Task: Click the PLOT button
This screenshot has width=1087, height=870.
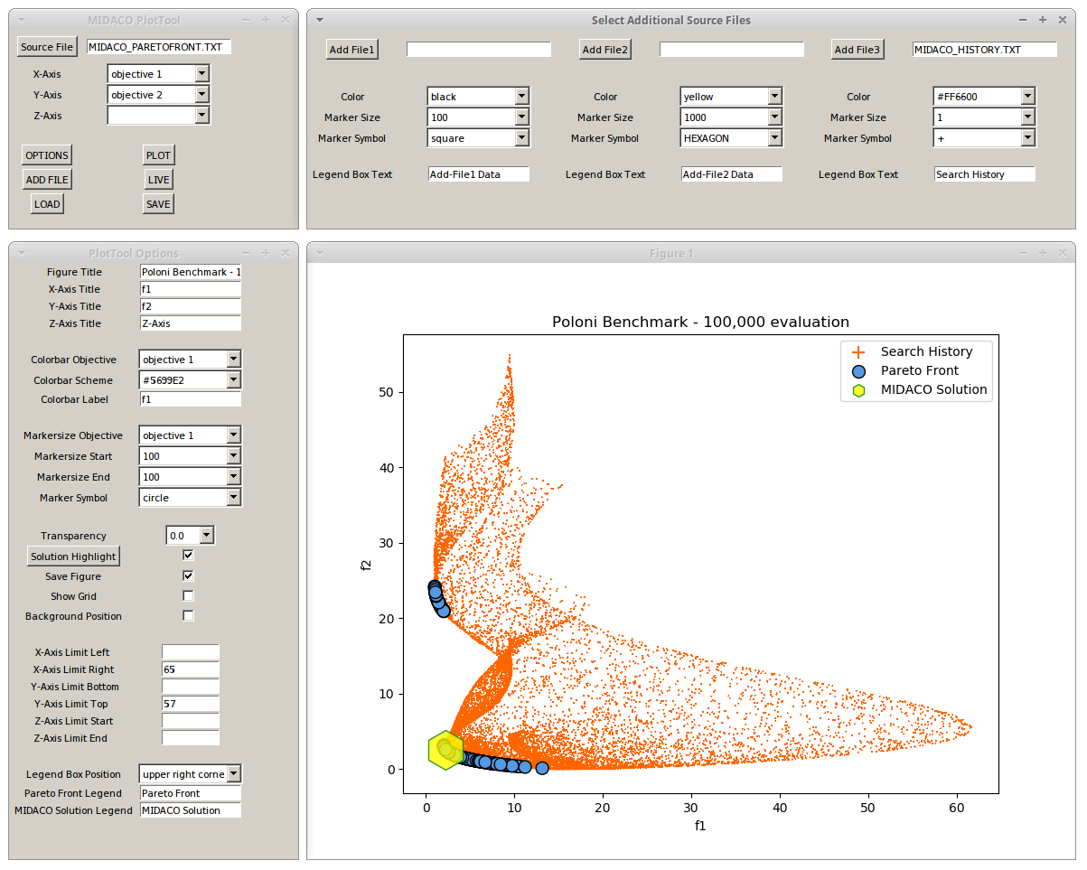Action: click(158, 155)
